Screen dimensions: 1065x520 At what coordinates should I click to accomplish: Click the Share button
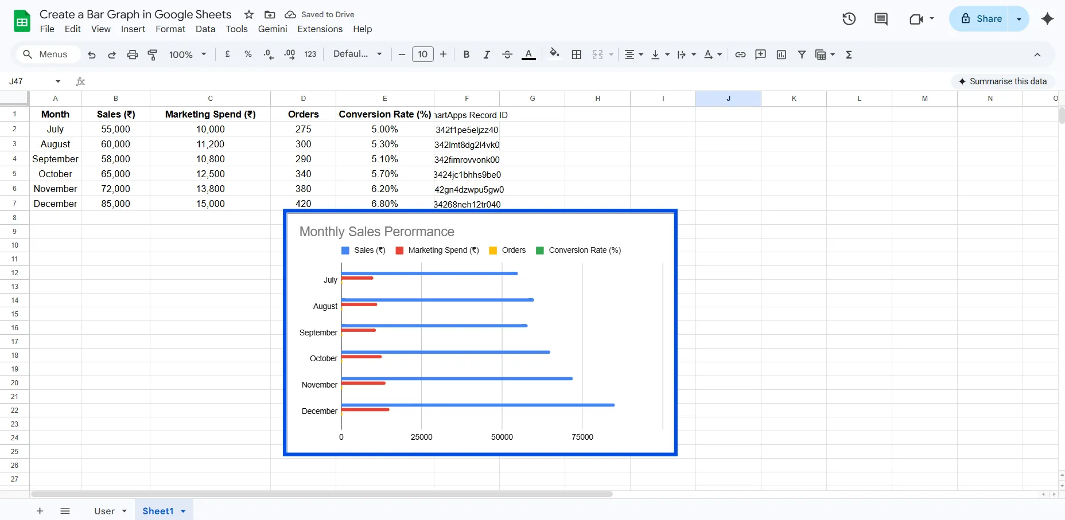[x=981, y=19]
